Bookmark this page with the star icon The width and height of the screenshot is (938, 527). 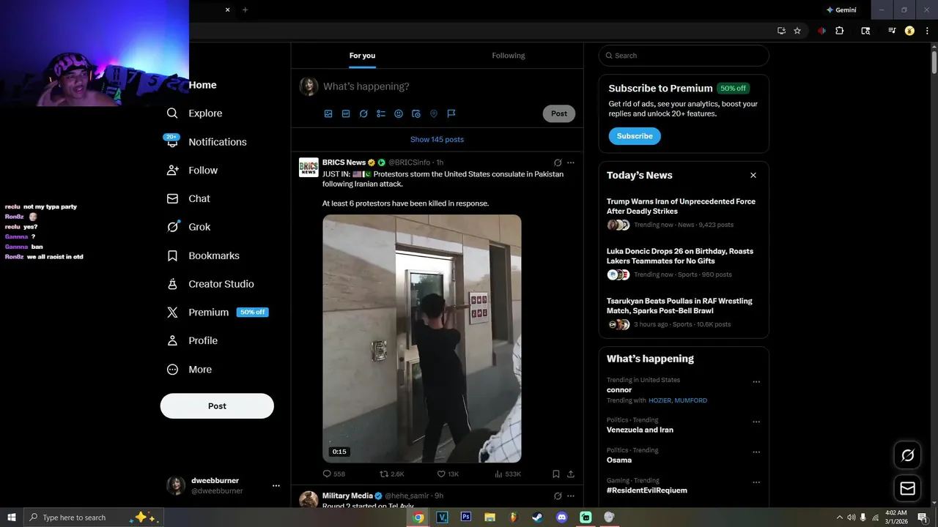797,31
